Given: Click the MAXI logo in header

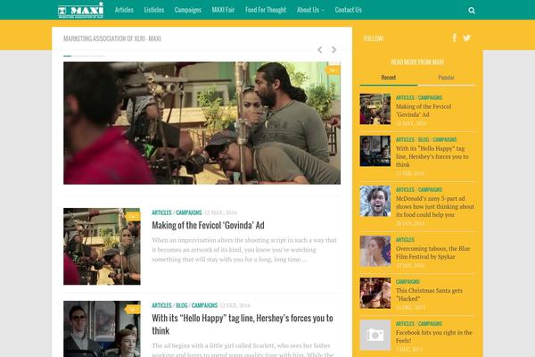Looking at the screenshot, I should pos(81,10).
